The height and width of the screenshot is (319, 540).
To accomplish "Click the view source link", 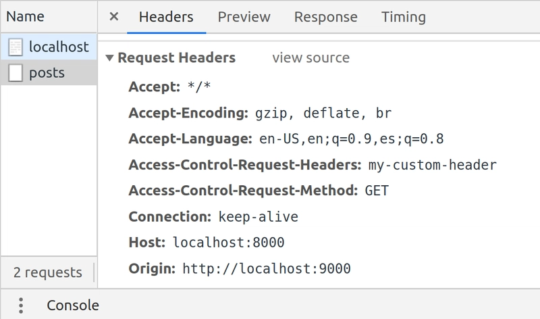I will [311, 57].
